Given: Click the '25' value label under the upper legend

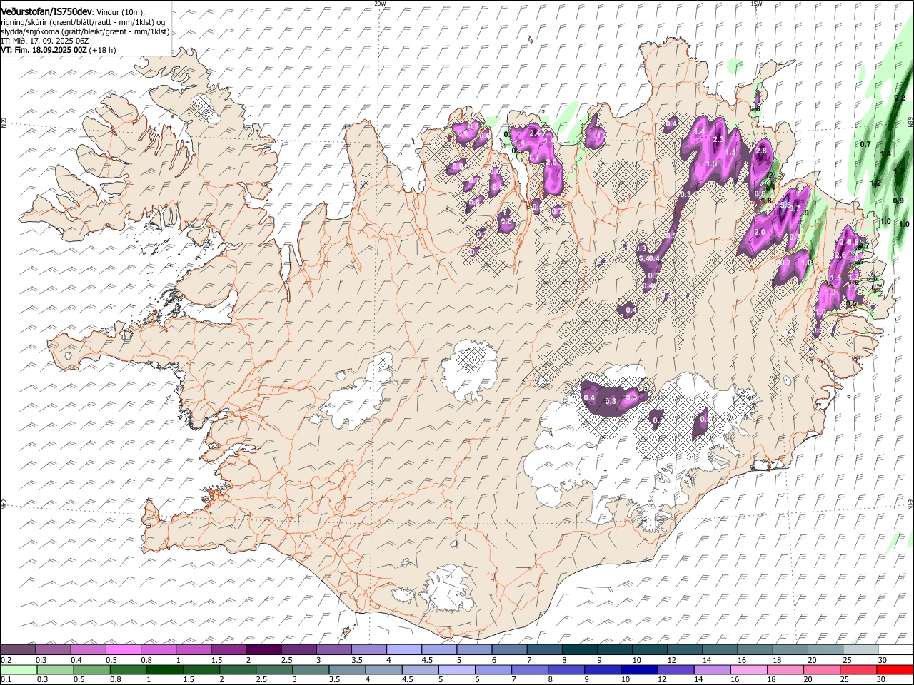Looking at the screenshot, I should coord(848,660).
